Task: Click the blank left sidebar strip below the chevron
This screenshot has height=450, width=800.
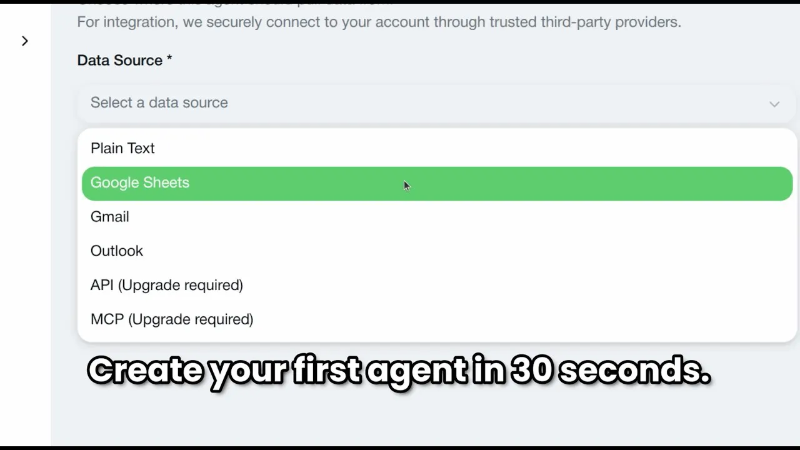Action: pos(25,250)
